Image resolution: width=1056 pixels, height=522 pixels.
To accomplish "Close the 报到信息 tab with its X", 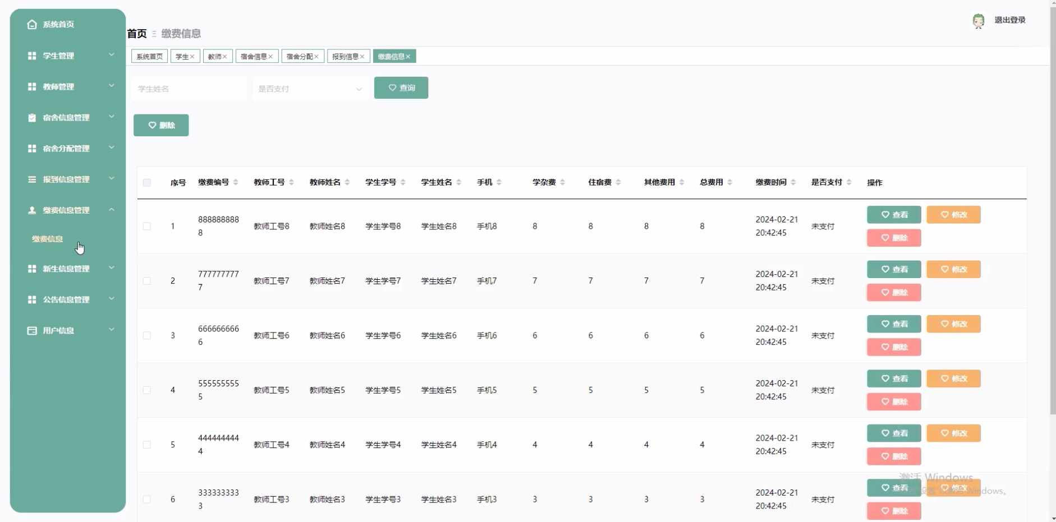I will click(362, 57).
